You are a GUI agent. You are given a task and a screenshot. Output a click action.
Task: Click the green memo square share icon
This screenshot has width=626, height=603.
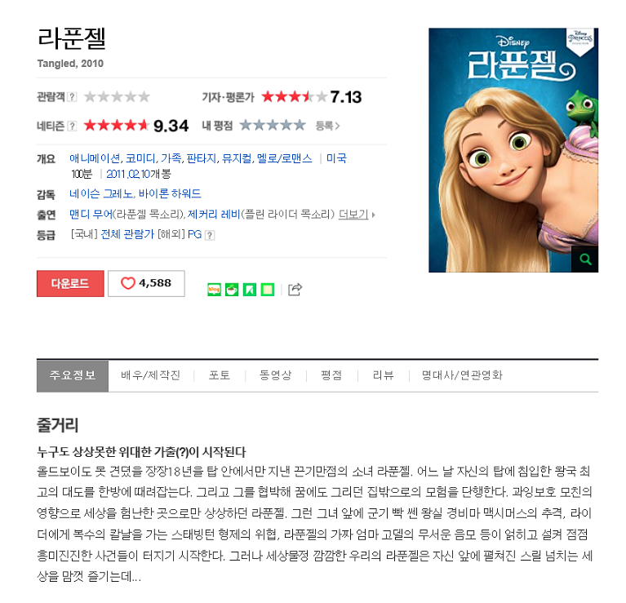pos(268,290)
